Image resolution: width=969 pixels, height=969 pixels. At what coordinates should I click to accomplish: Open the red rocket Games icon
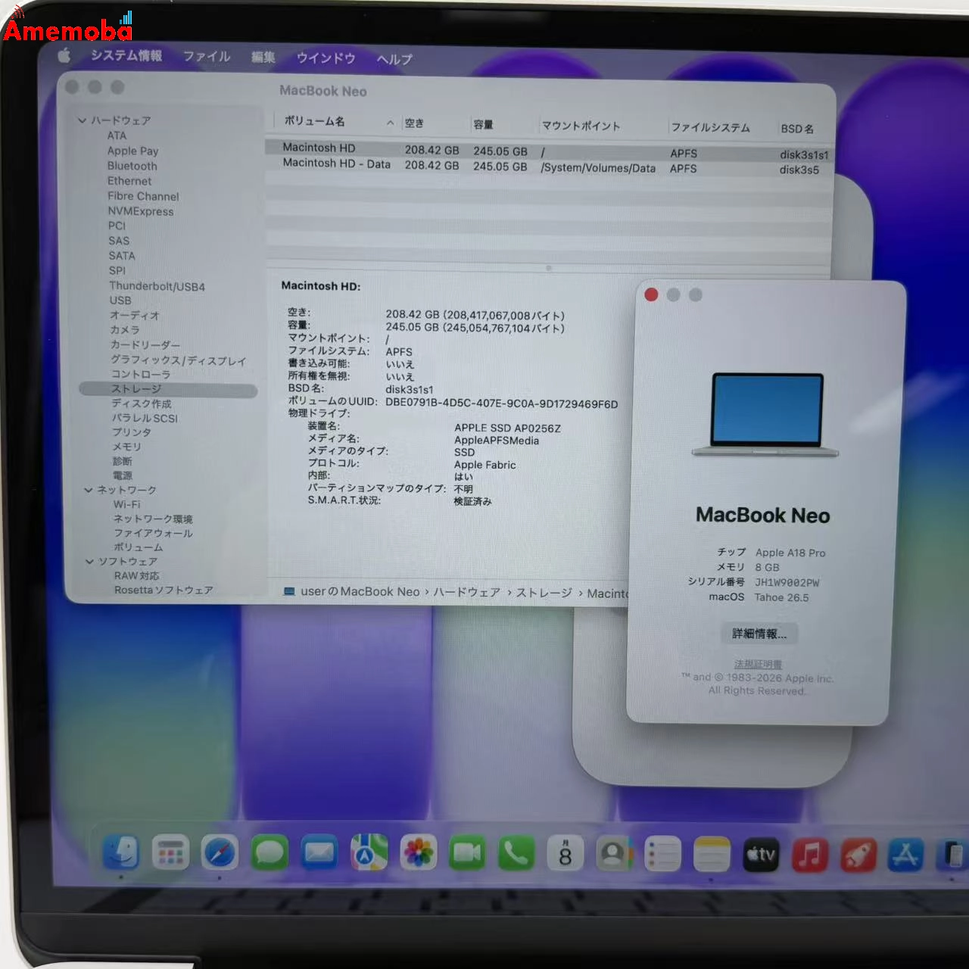[x=858, y=855]
